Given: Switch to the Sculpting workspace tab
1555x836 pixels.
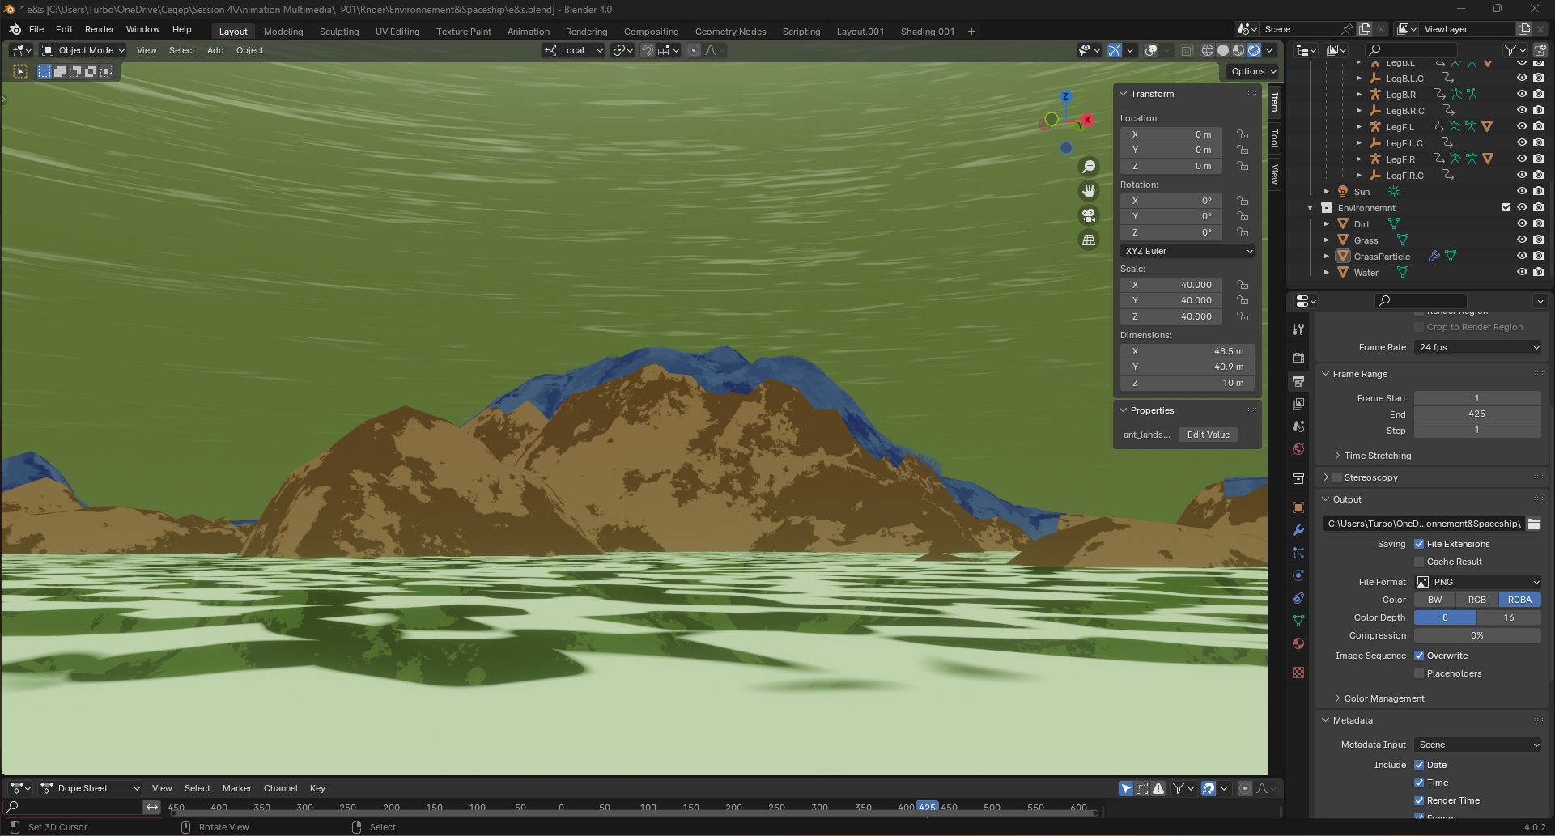Looking at the screenshot, I should pyautogui.click(x=338, y=32).
